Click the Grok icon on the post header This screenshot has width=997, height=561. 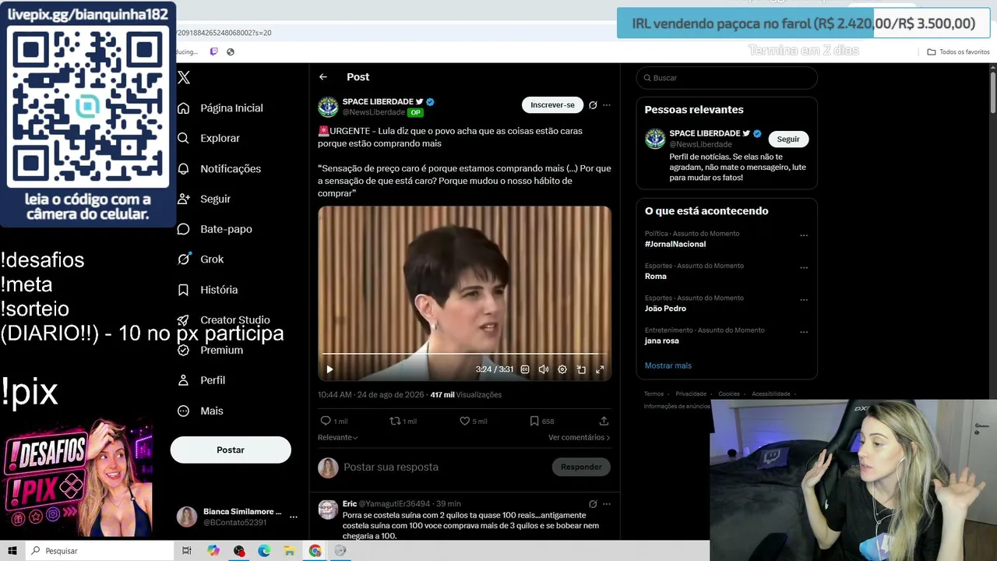coord(593,105)
